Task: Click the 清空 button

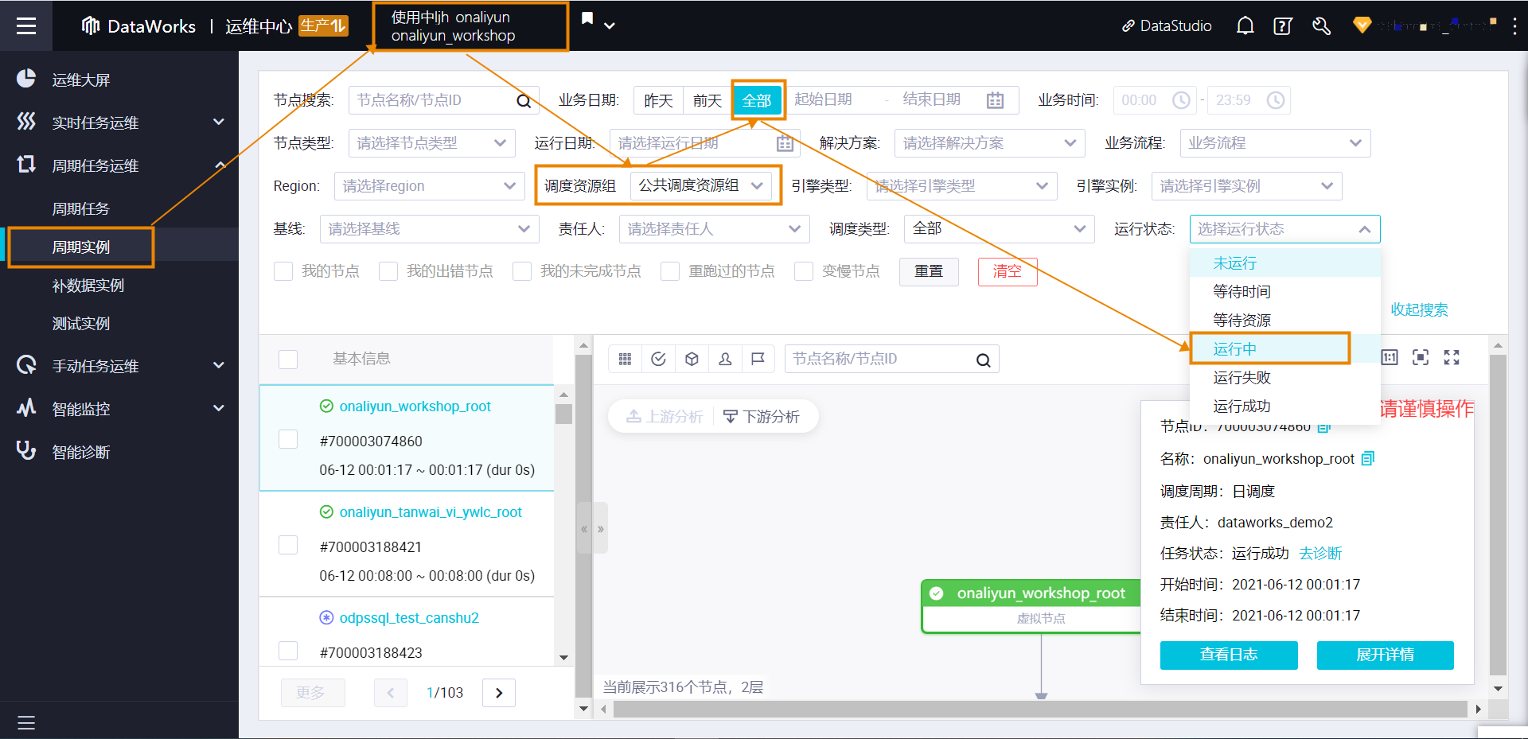Action: point(1008,271)
